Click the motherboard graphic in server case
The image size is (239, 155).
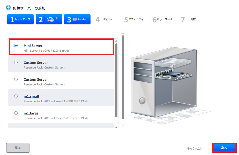[x=174, y=75]
